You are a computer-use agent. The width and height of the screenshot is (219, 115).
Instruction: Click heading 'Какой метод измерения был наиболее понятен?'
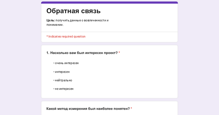tap(88, 109)
